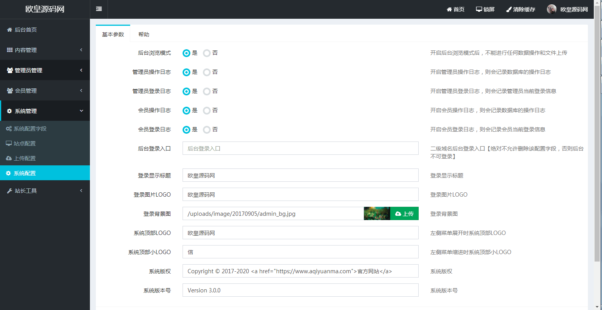This screenshot has width=602, height=310.
Task: Click the user avatar in top bar
Action: [x=552, y=9]
